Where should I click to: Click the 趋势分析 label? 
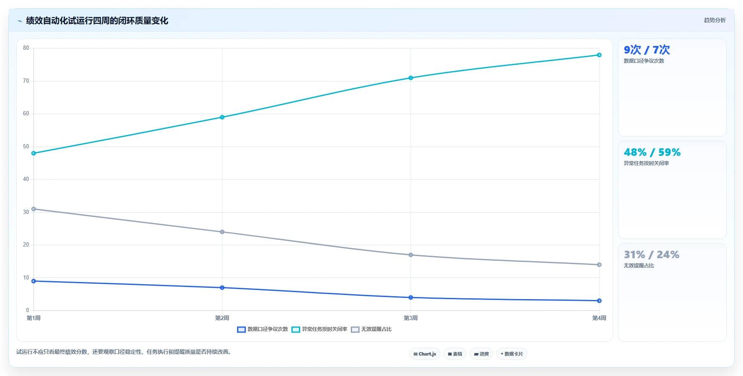pos(715,20)
